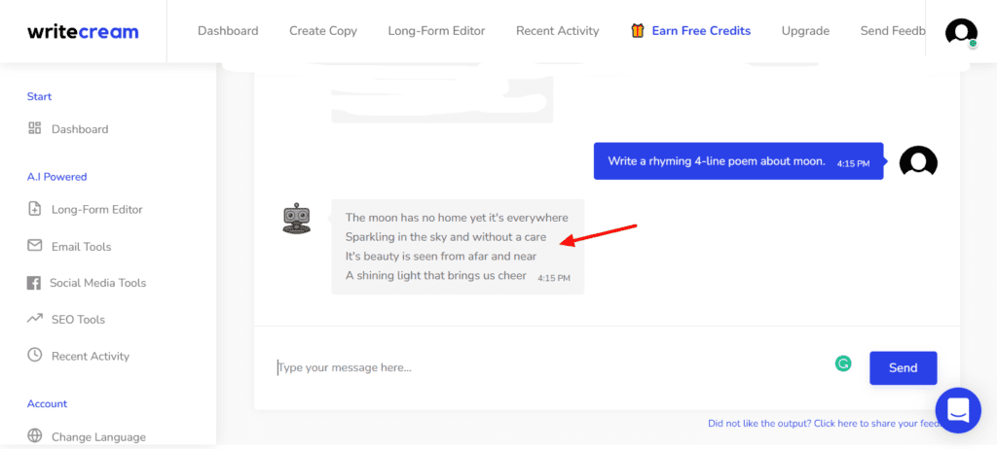Open profile avatar menu in top bar

tap(961, 32)
